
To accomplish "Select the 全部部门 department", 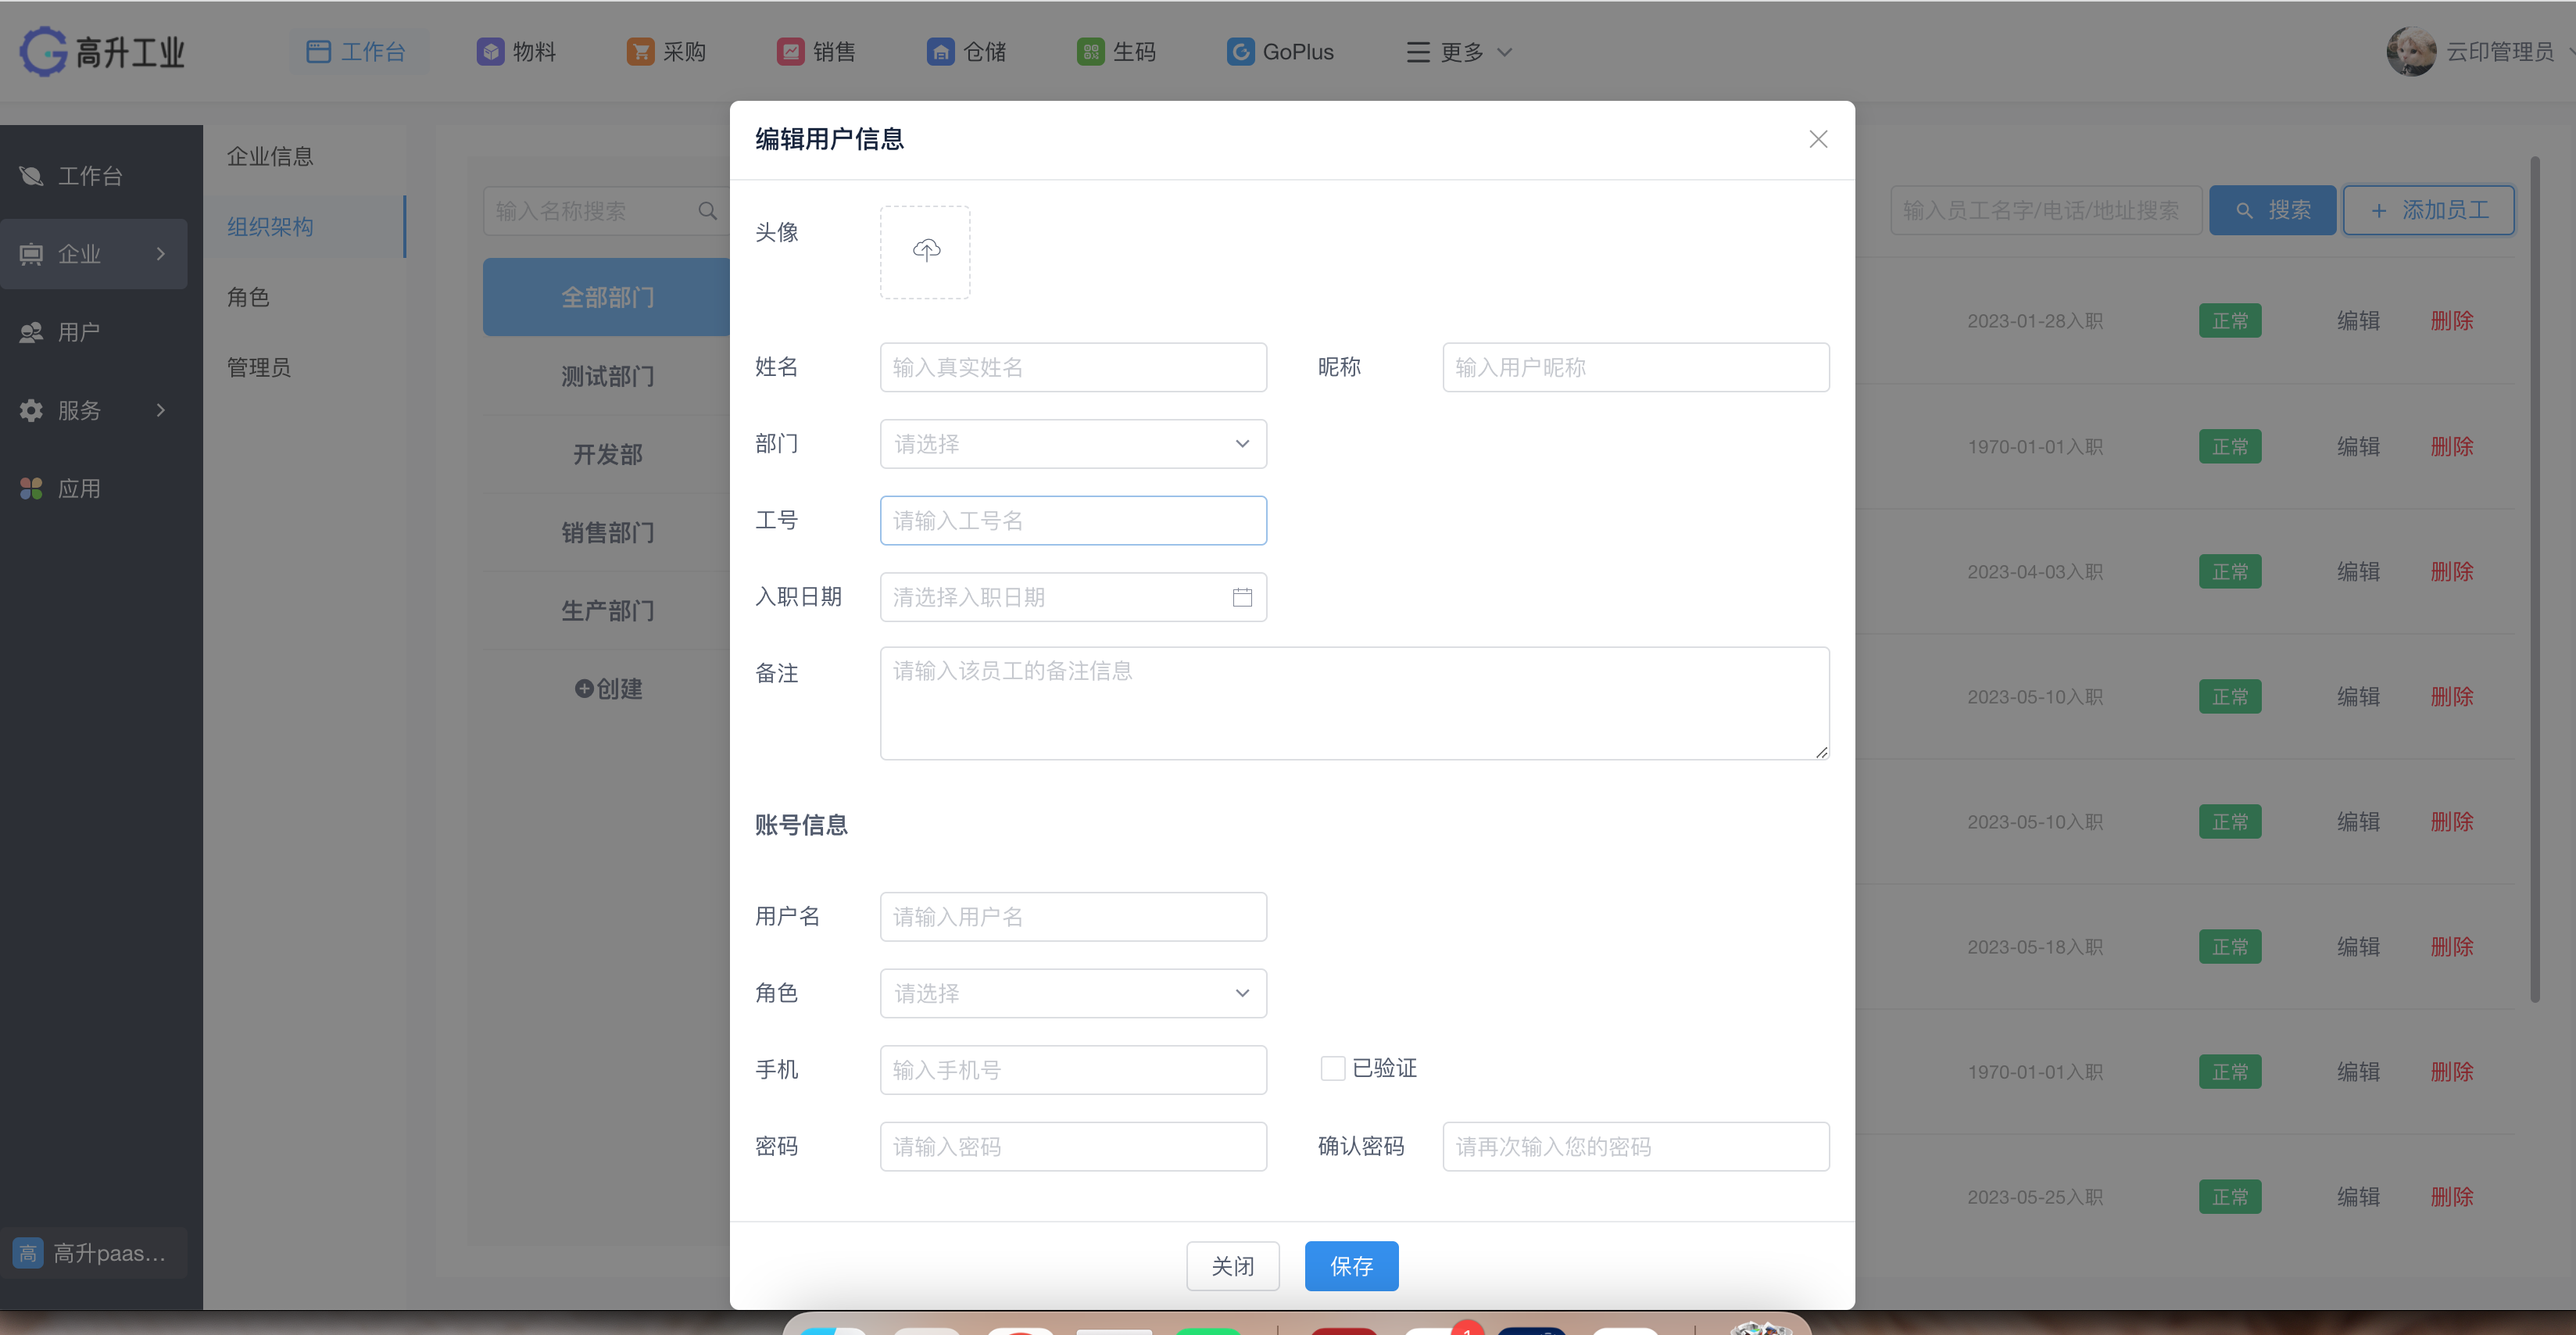I will 607,297.
